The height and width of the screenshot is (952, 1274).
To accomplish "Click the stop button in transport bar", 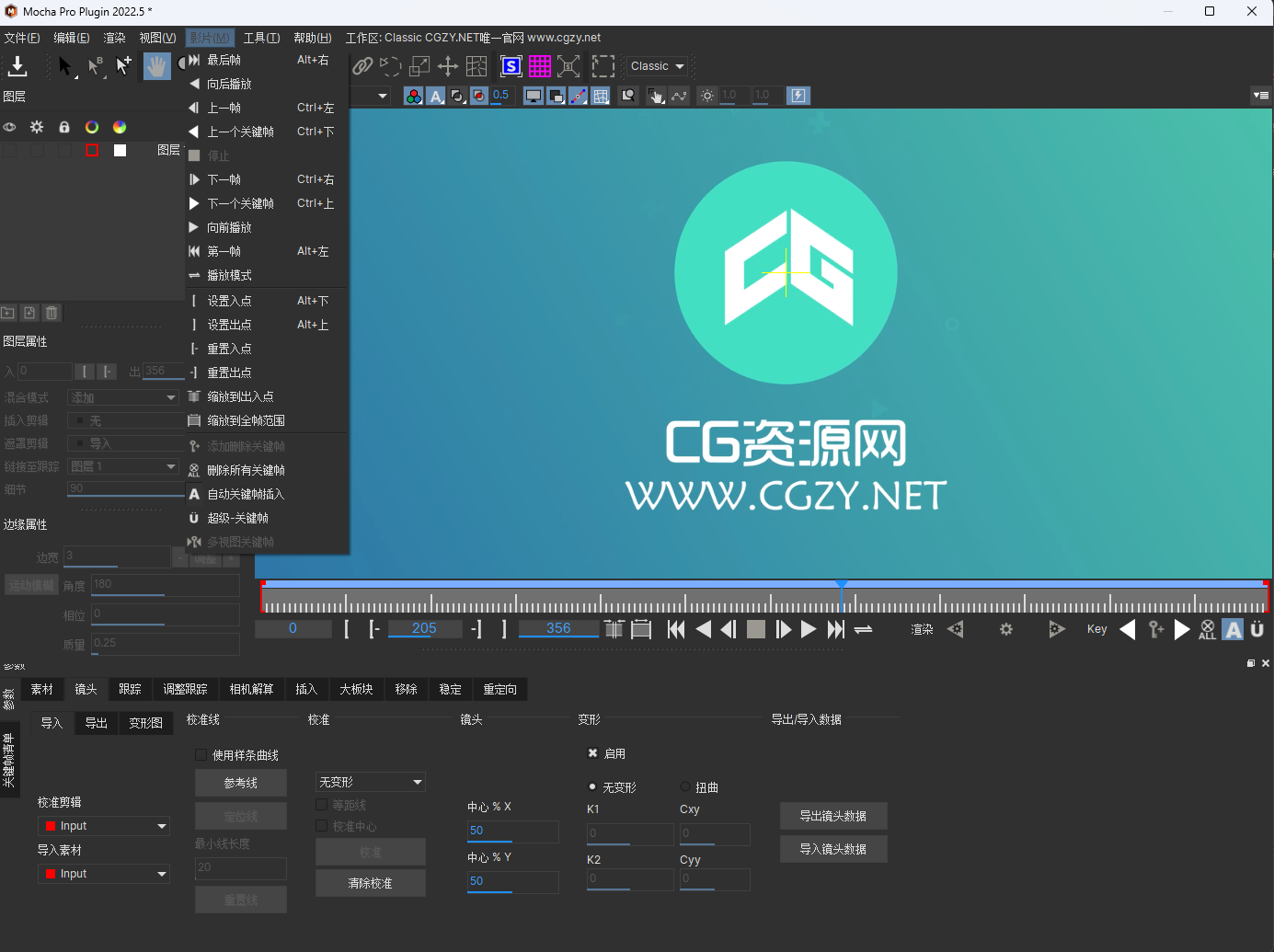I will coord(756,629).
